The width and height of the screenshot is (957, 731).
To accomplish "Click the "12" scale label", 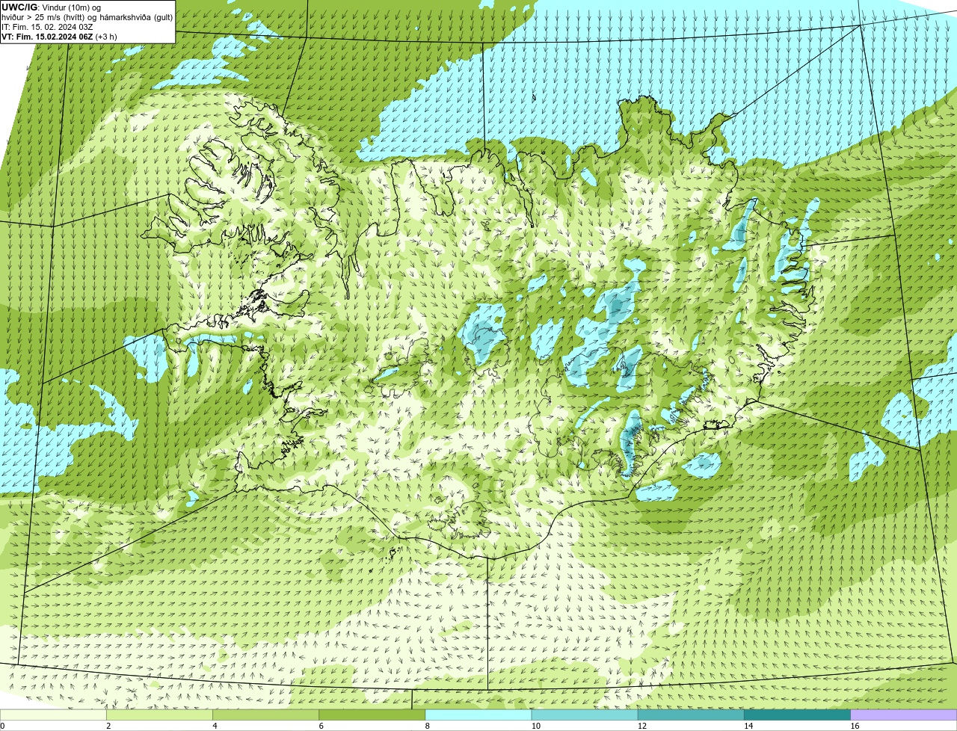I will 642,726.
